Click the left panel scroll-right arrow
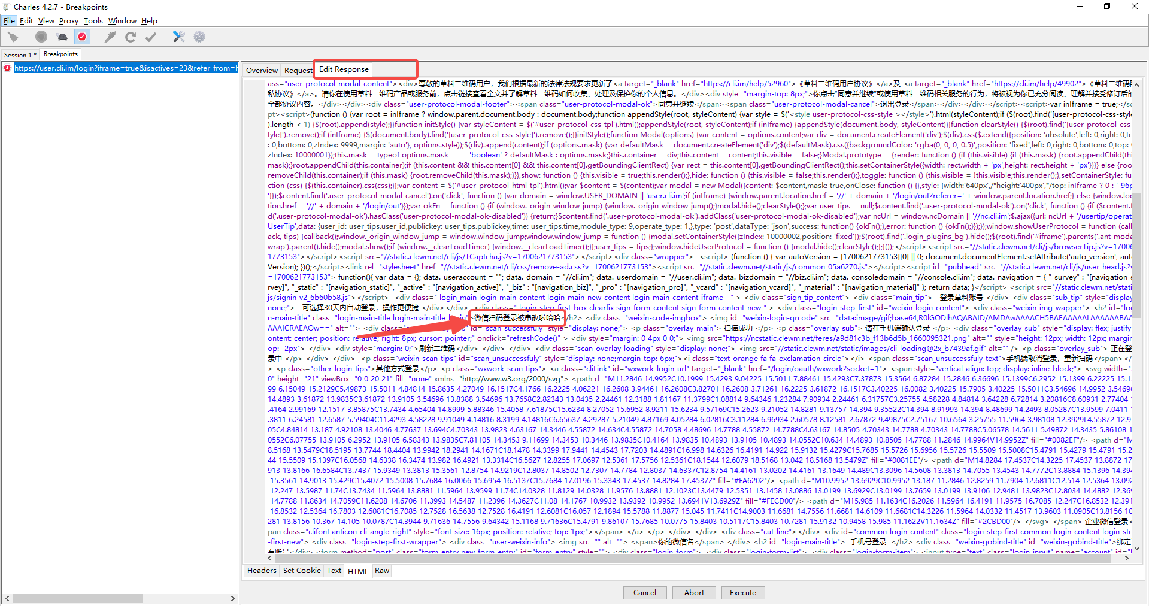 coord(233,598)
